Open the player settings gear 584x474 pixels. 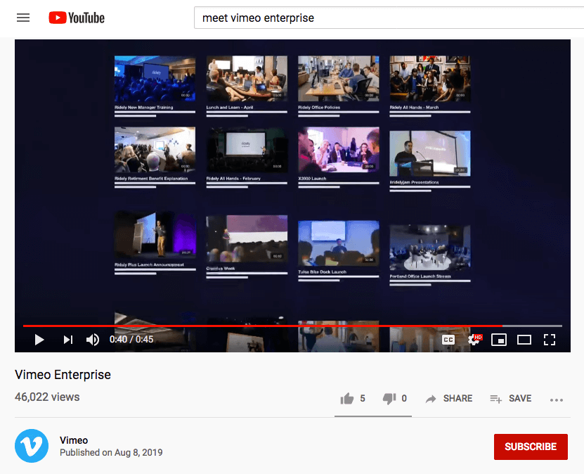click(474, 340)
